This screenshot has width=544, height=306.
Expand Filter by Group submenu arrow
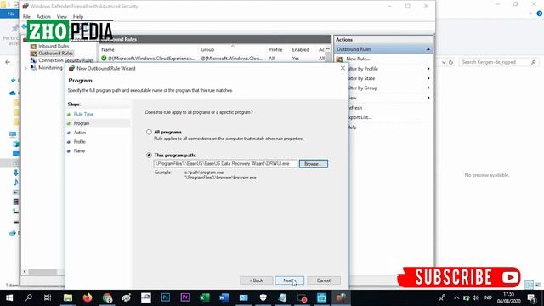coord(428,88)
